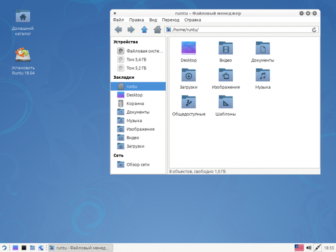The image size is (336, 252).
Task: Open the Файл menu
Action: point(118,20)
